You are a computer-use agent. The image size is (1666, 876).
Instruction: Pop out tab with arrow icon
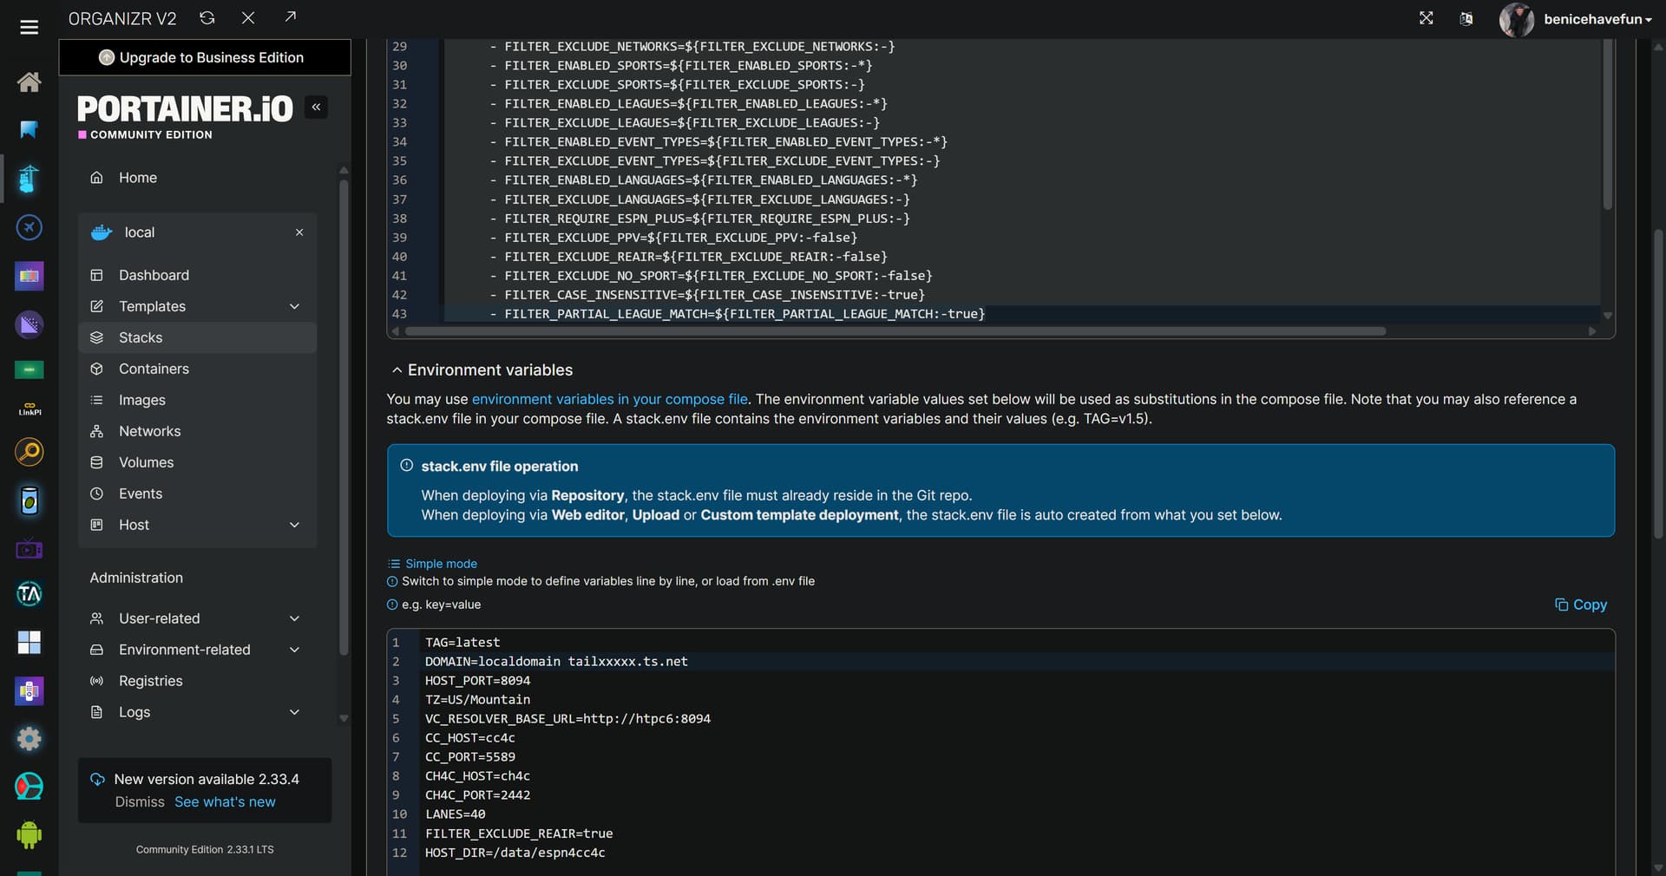(290, 18)
